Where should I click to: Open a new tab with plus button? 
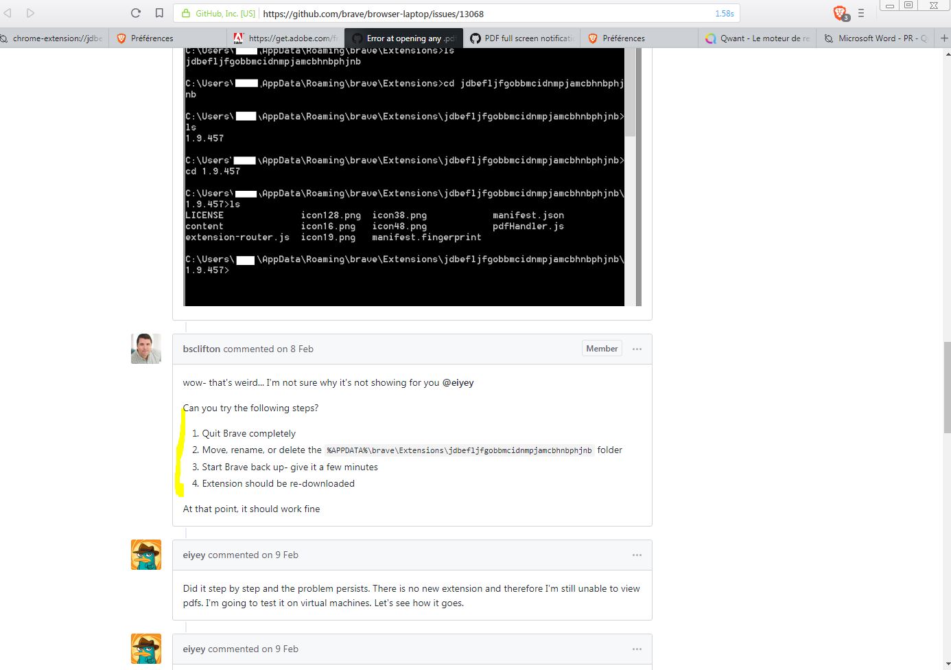click(x=943, y=38)
